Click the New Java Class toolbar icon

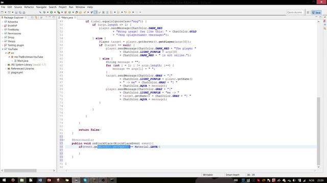tap(69, 12)
